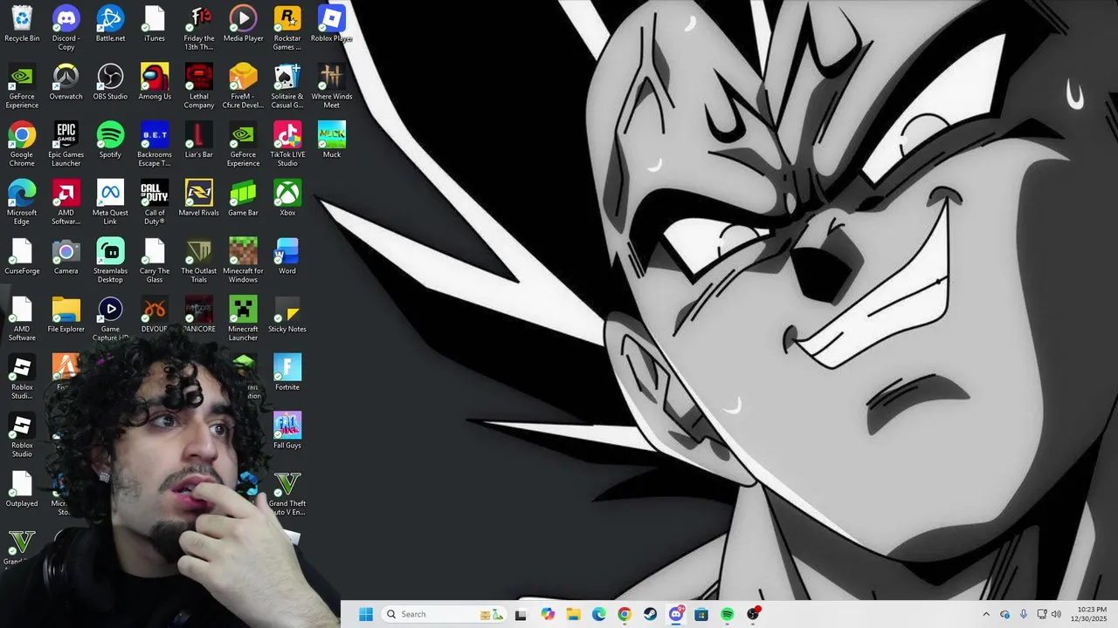Select the Outplayed desktop shortcut

tap(22, 490)
